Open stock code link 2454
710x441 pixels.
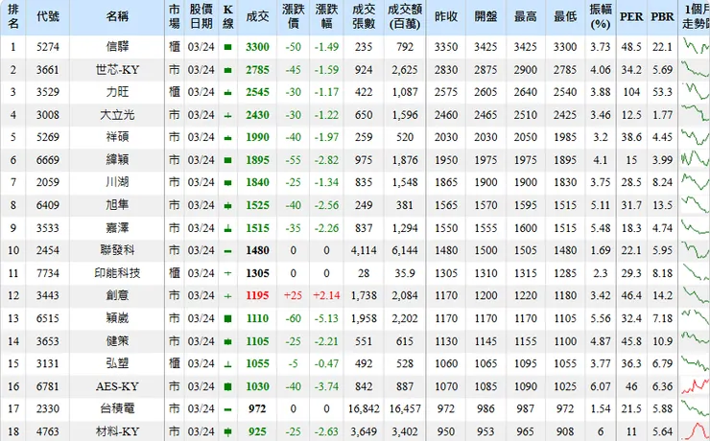click(x=48, y=250)
